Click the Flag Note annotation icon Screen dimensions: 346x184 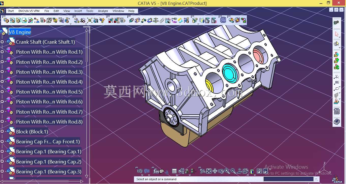(337, 89)
